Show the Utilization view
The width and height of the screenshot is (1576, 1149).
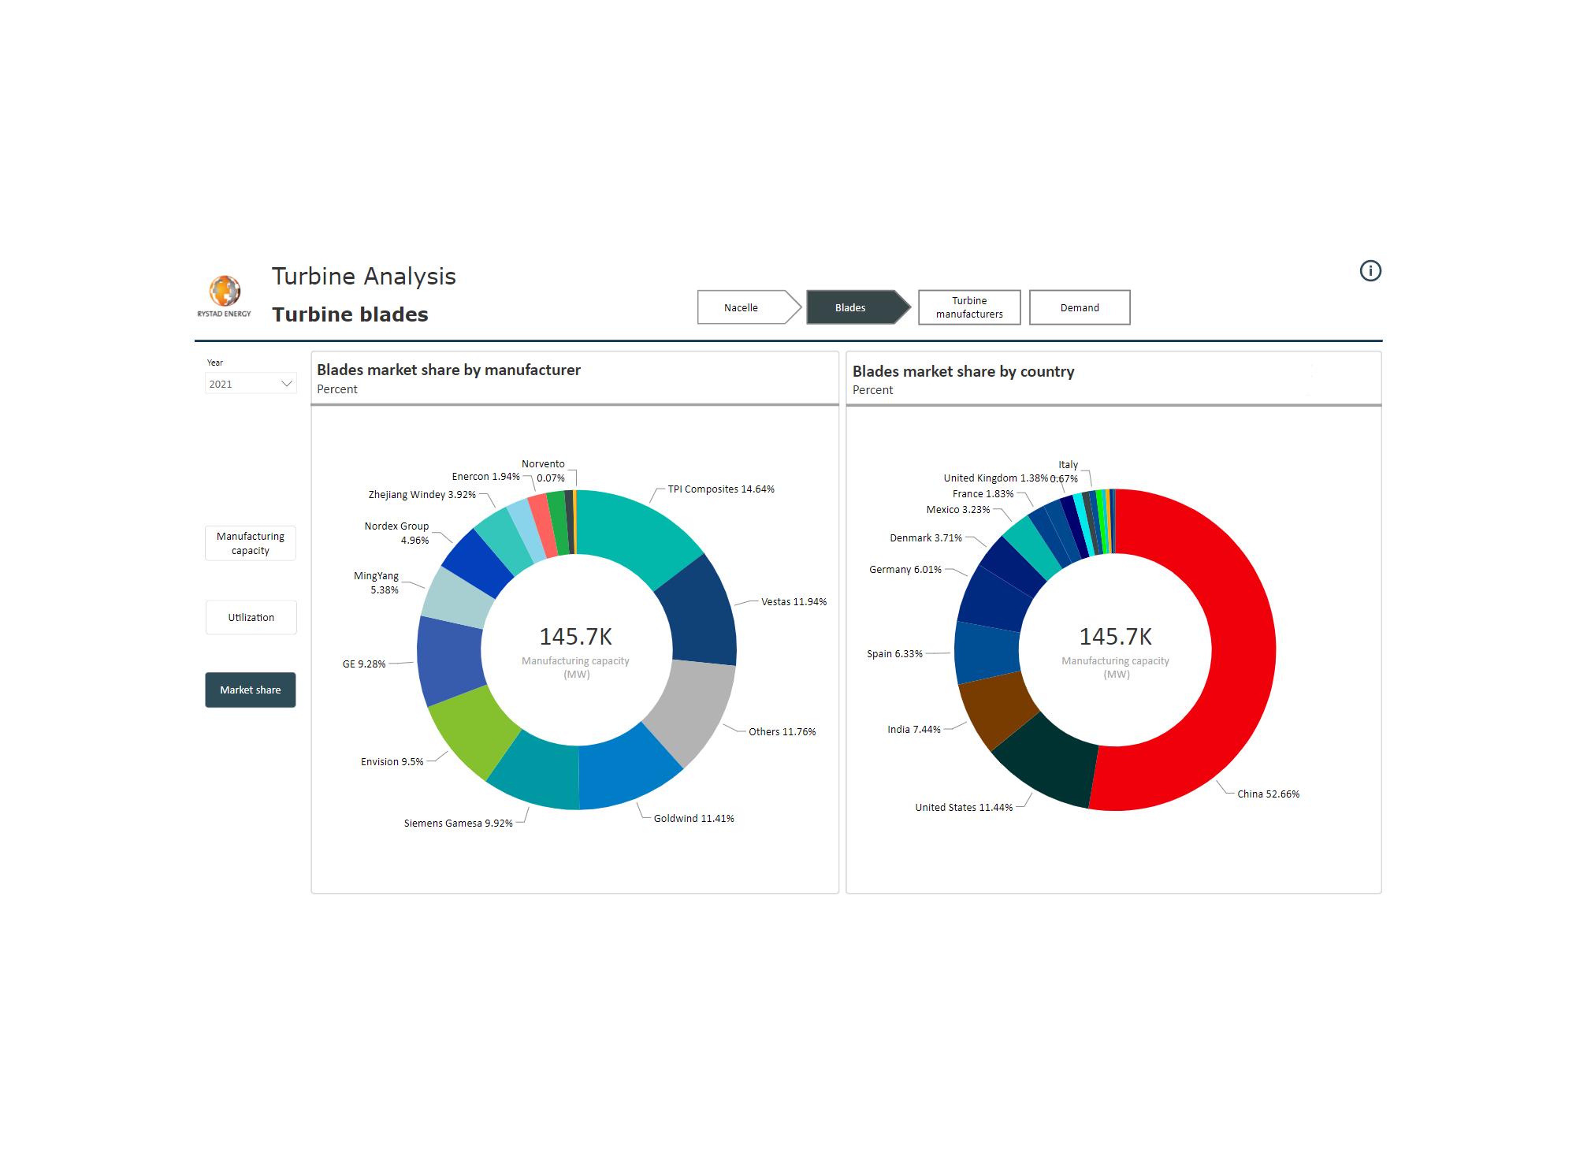coord(251,617)
